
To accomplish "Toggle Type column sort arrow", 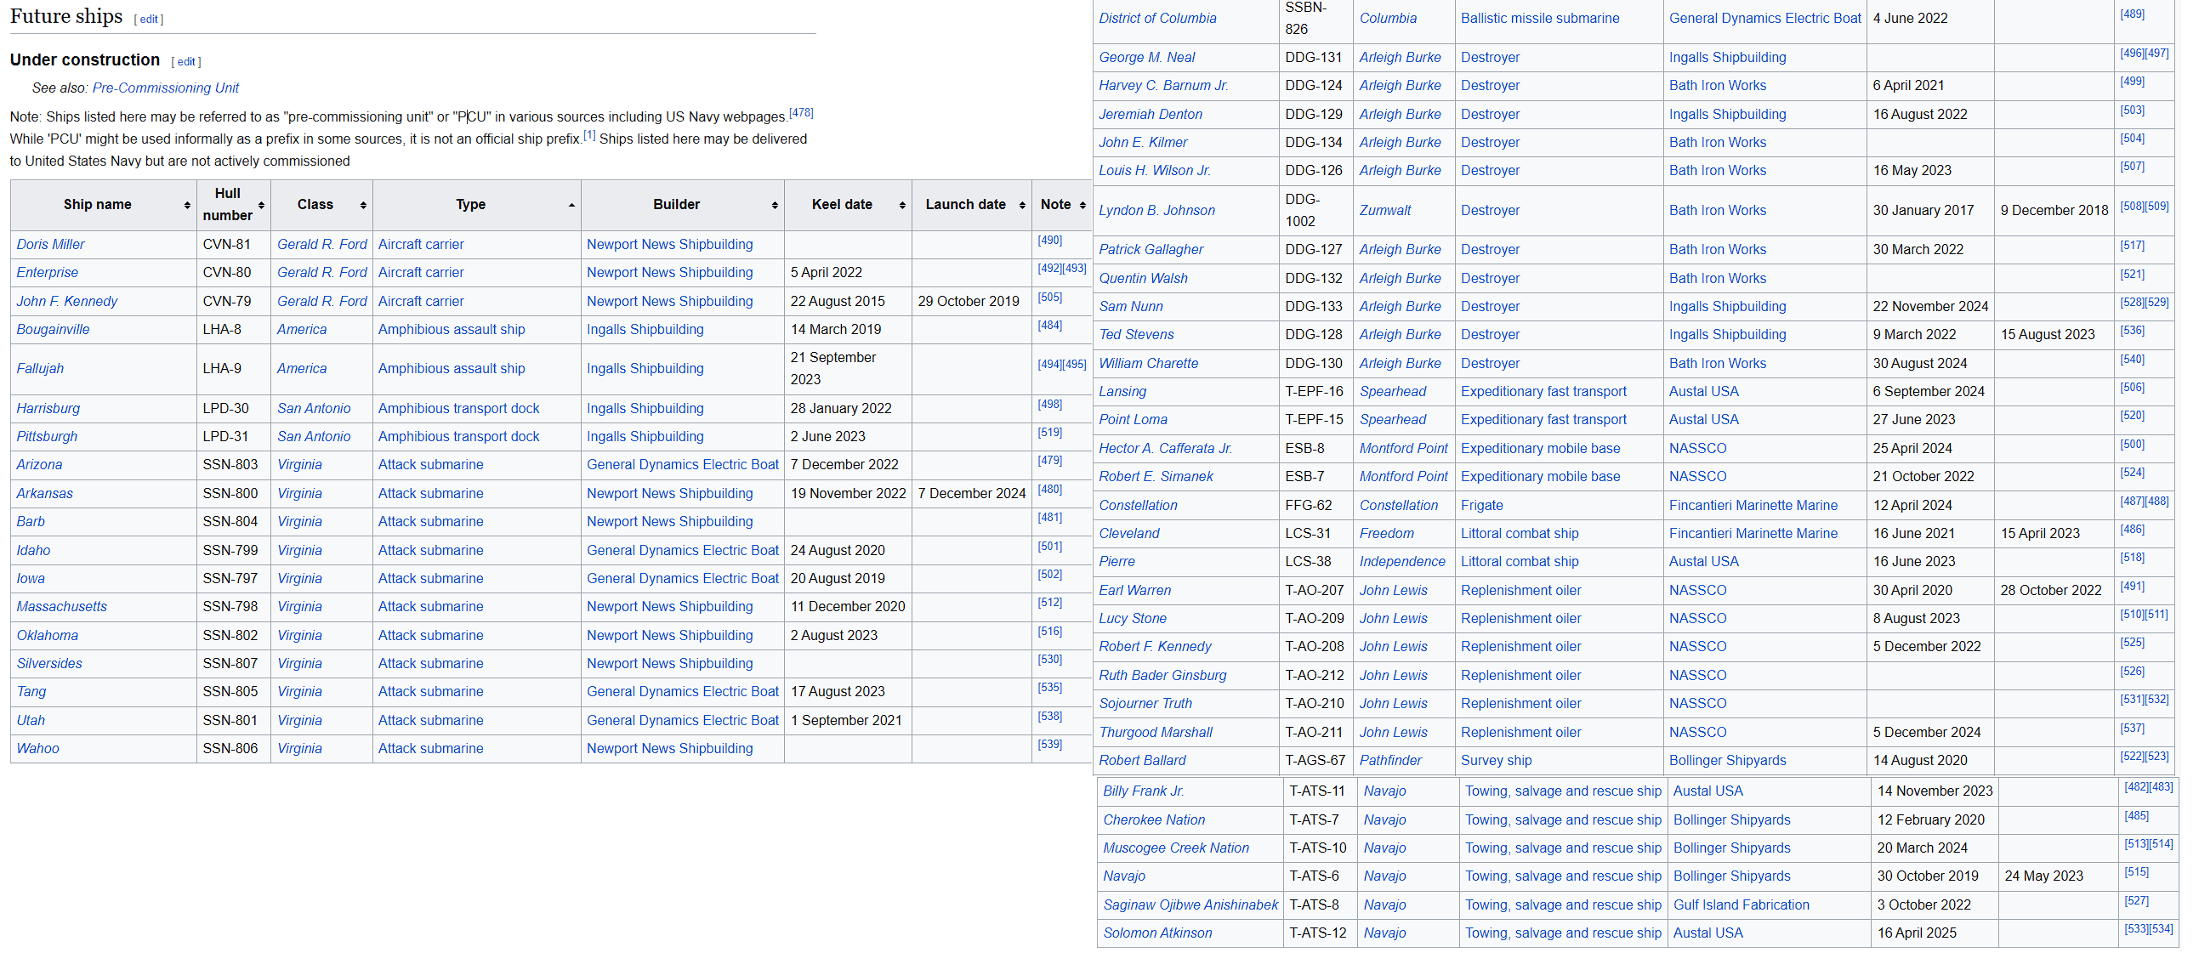I will pos(571,206).
